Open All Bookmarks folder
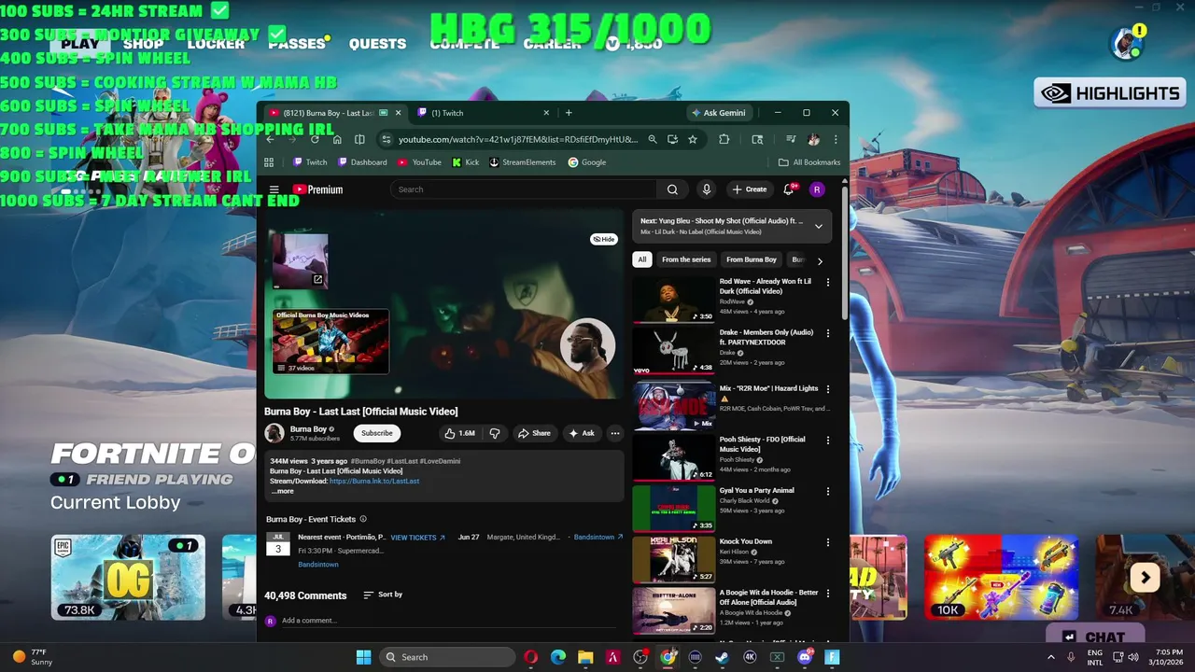The height and width of the screenshot is (672, 1195). [x=810, y=162]
